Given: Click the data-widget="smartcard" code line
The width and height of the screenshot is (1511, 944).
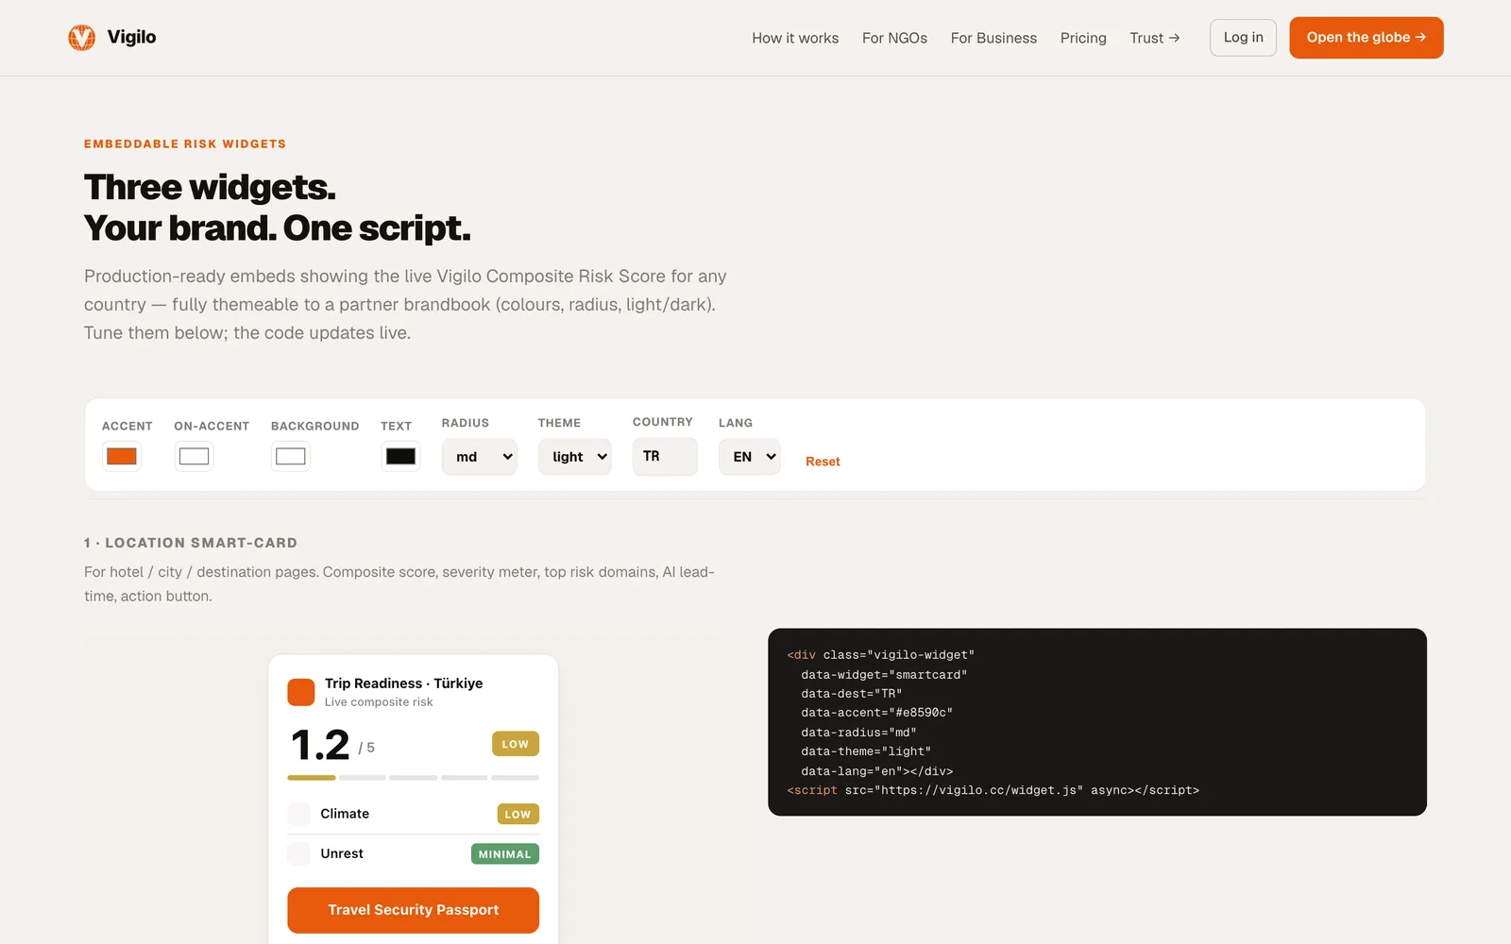Looking at the screenshot, I should pos(884,675).
